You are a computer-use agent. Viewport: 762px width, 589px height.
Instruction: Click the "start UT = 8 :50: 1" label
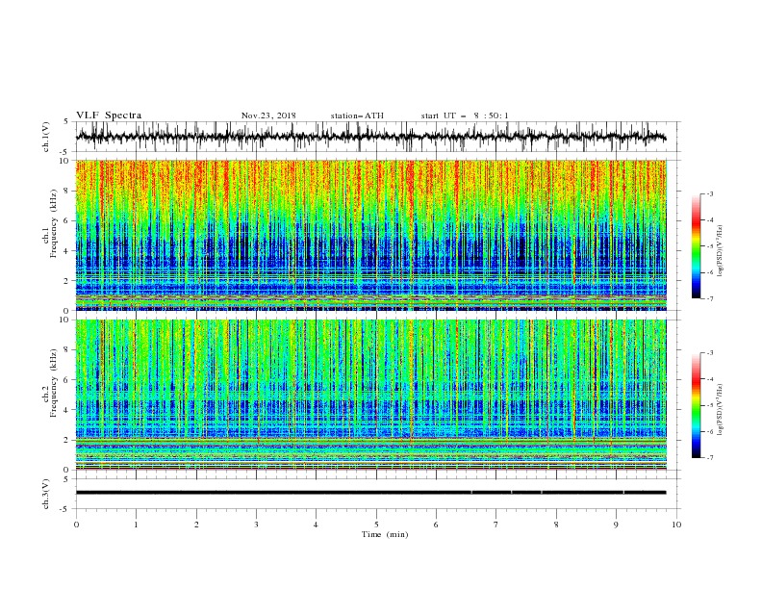coord(465,115)
